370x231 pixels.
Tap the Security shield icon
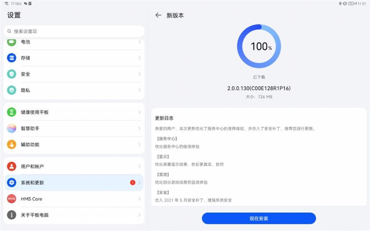pyautogui.click(x=11, y=74)
